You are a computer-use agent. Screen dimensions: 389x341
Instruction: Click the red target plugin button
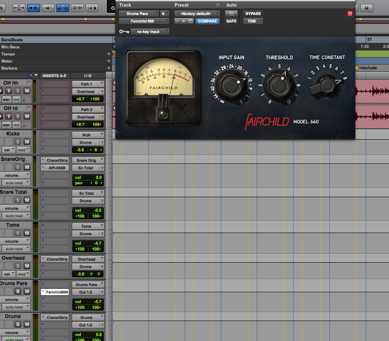pyautogui.click(x=350, y=14)
